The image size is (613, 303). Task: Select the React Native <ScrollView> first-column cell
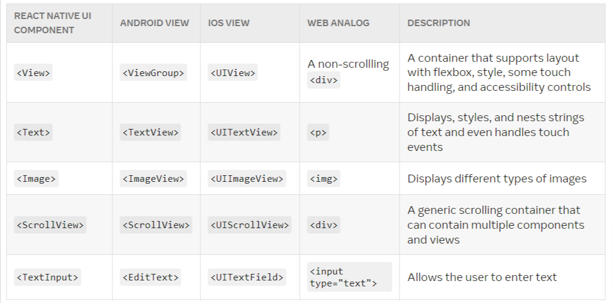pyautogui.click(x=50, y=225)
